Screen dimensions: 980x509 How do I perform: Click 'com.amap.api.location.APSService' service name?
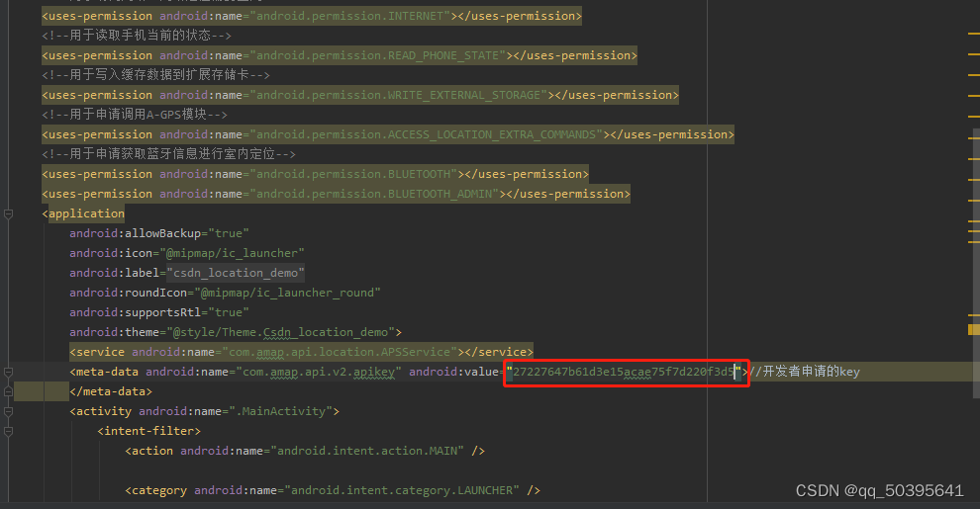tap(339, 353)
